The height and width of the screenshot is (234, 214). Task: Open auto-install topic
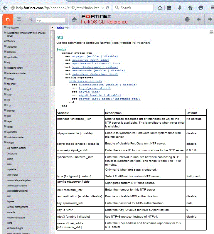click(13, 175)
